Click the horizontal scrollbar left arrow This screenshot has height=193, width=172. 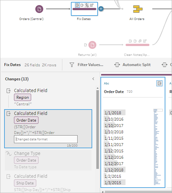[x=103, y=192]
